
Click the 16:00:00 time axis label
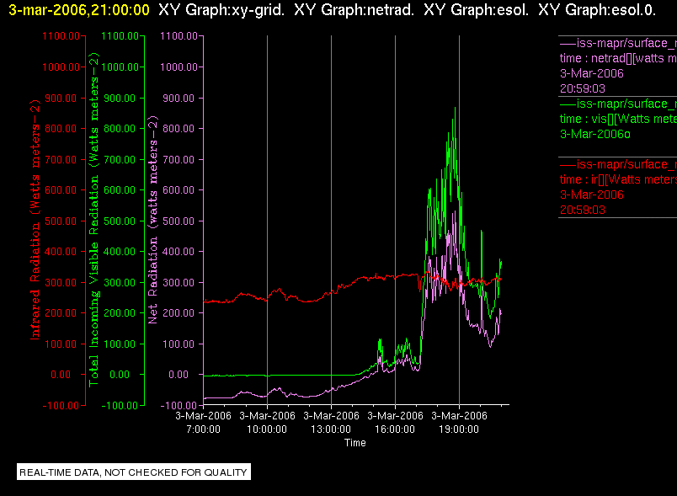(x=395, y=429)
